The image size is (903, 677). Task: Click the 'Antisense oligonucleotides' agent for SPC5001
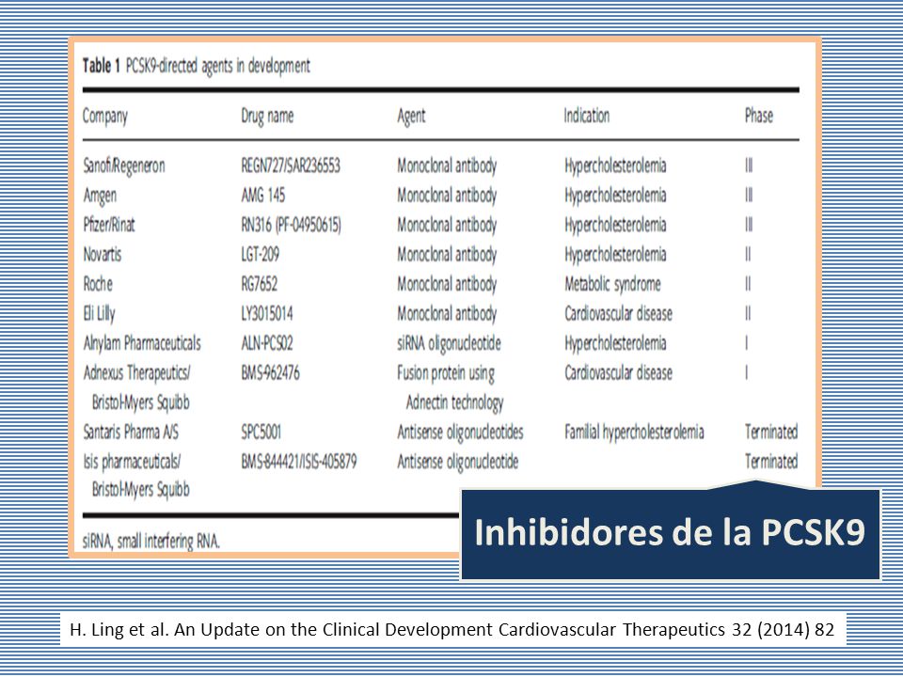(x=460, y=433)
